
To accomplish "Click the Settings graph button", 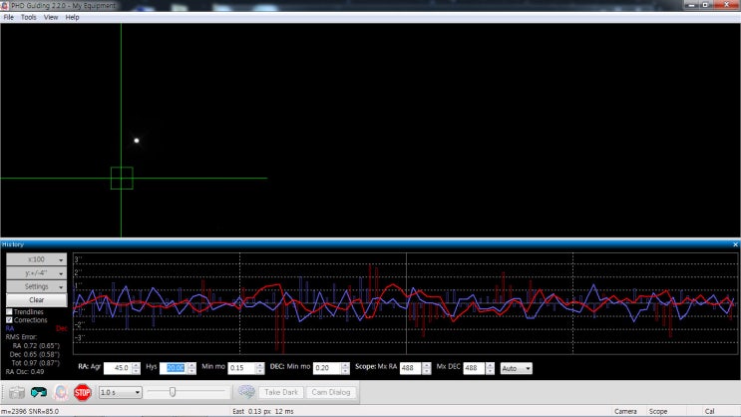I will [x=36, y=286].
